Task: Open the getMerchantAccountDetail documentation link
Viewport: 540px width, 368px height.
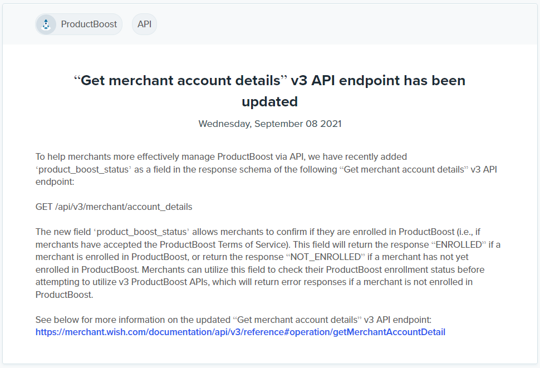Action: pos(240,332)
